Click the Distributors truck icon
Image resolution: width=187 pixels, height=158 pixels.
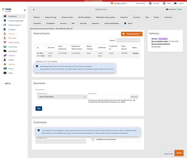pyautogui.click(x=5, y=51)
